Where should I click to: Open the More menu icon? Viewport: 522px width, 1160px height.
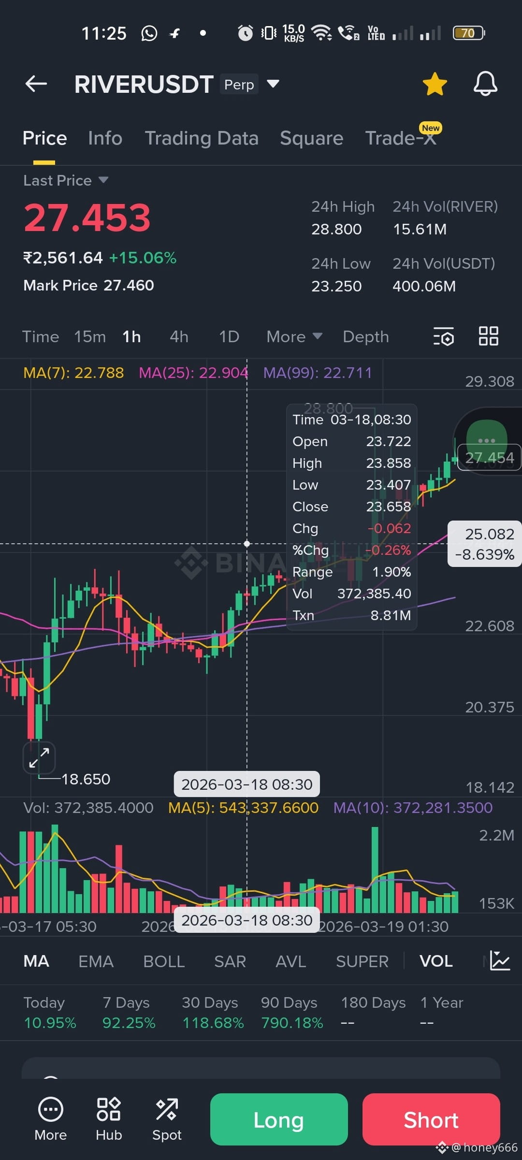(51, 1118)
